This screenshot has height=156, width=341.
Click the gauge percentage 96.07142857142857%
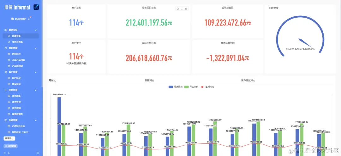pyautogui.click(x=300, y=49)
